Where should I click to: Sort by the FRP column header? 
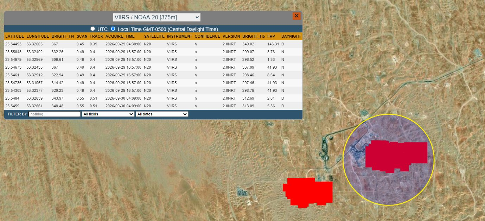pos(271,36)
